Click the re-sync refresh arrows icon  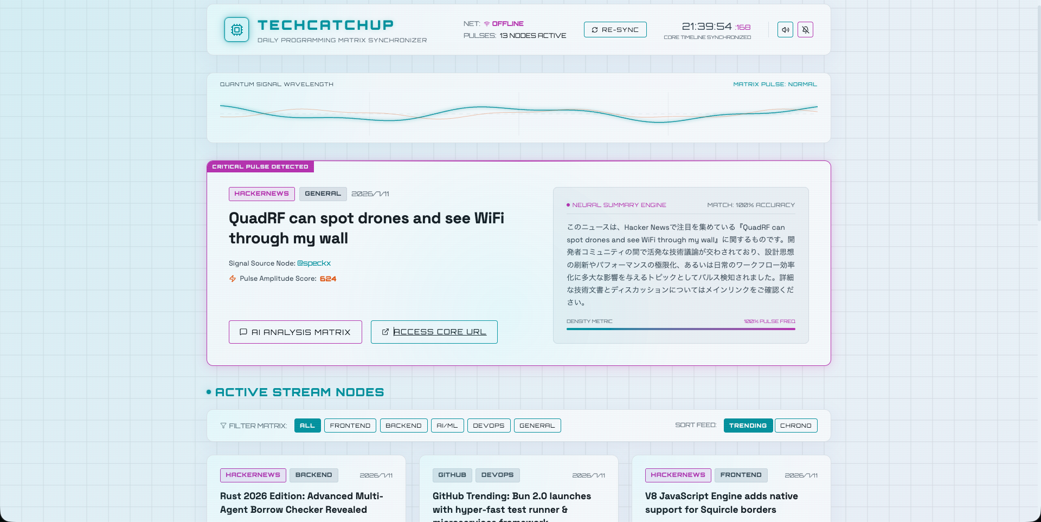click(595, 30)
